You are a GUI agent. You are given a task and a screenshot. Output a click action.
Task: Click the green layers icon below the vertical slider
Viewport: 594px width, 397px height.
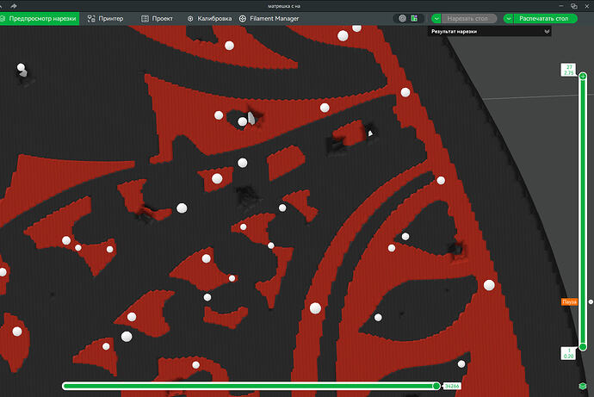(583, 386)
